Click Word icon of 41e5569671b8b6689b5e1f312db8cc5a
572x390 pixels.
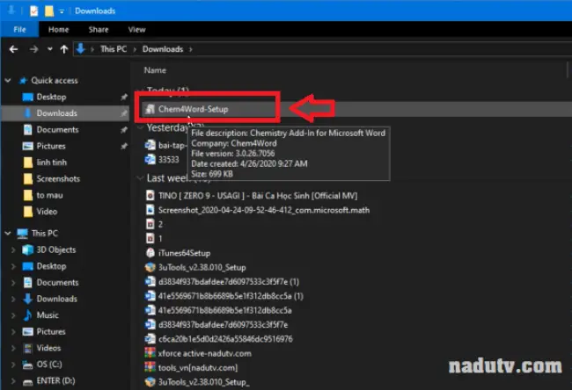(x=150, y=310)
